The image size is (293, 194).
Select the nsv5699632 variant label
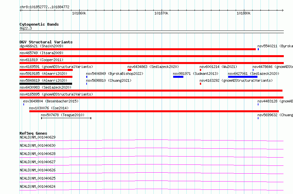(x=275, y=115)
